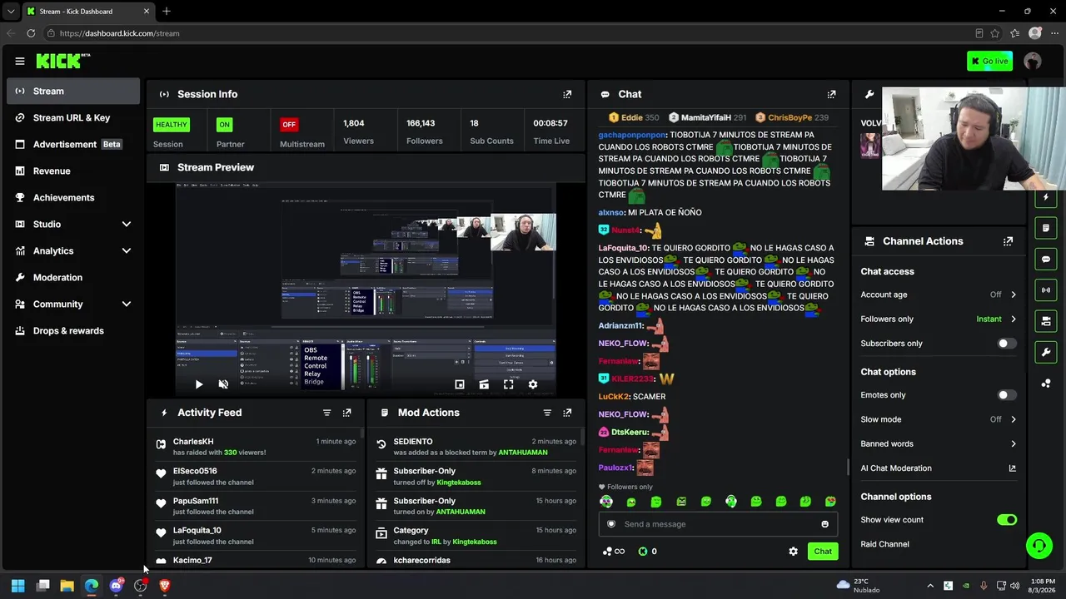Toggle Subscribers only chat

pyautogui.click(x=1006, y=344)
